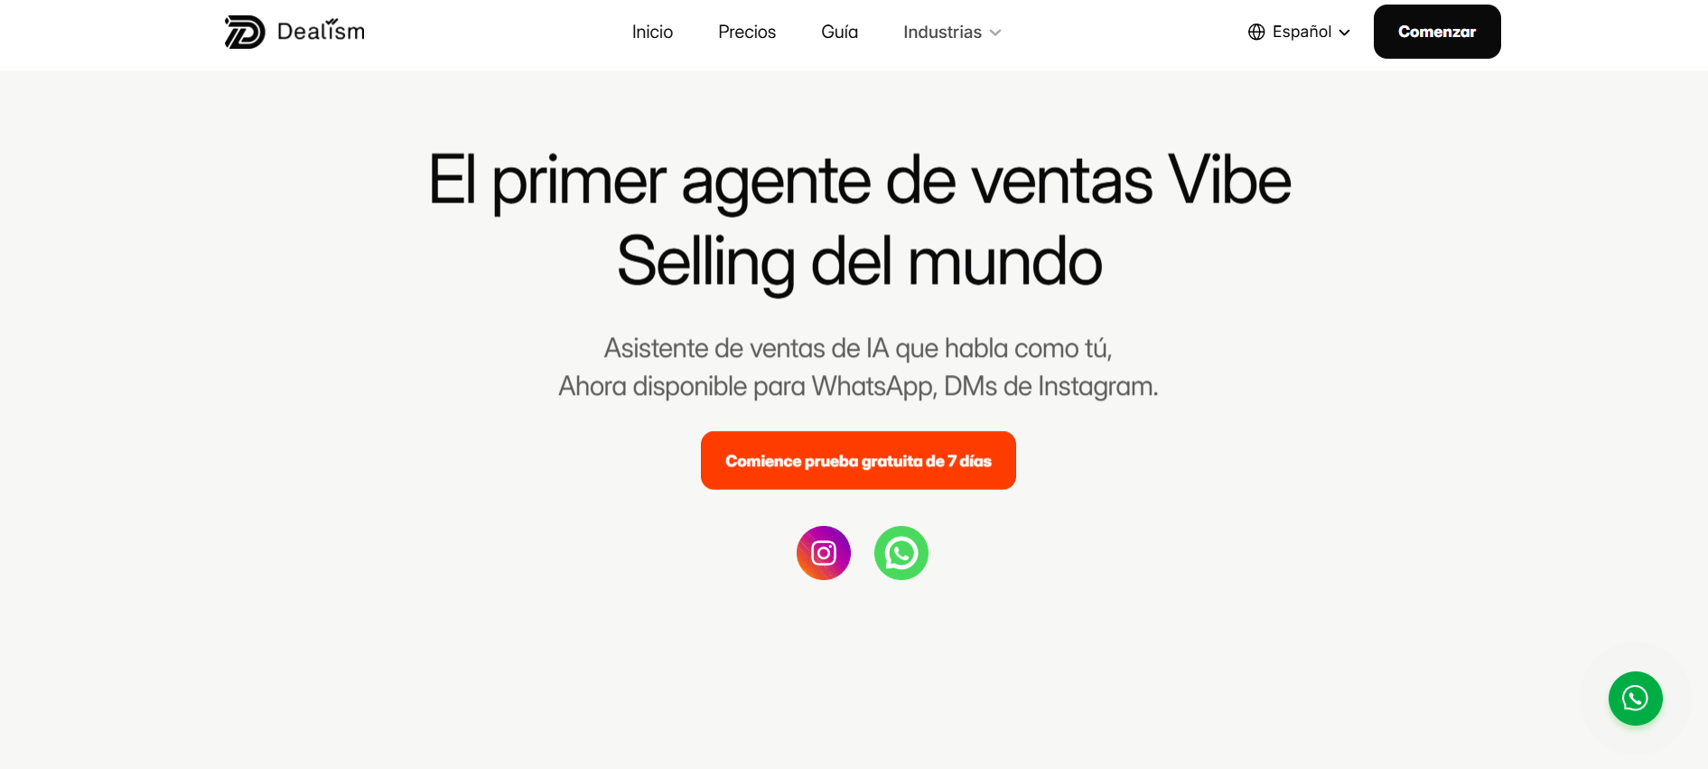Click the Dealism D-shaped logo icon

point(245,32)
